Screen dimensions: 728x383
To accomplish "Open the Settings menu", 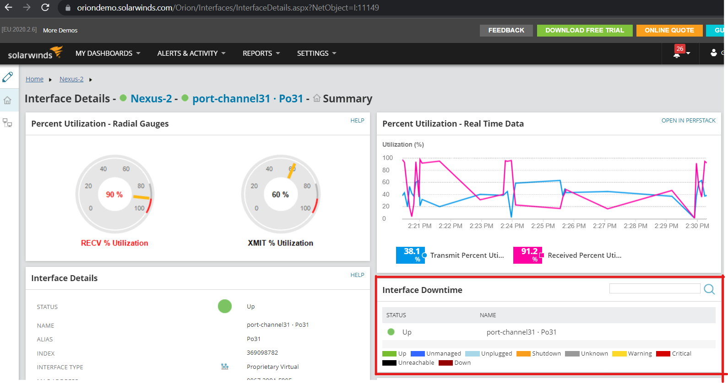I will (x=316, y=53).
